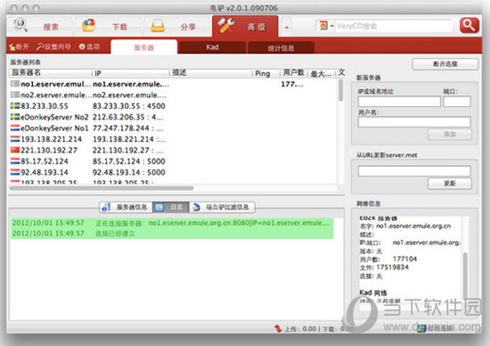
Task: Click the red magnifier search button
Action: tap(469, 25)
